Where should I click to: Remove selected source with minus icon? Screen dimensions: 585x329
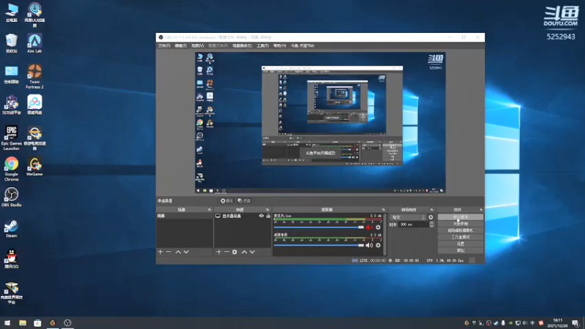point(227,252)
